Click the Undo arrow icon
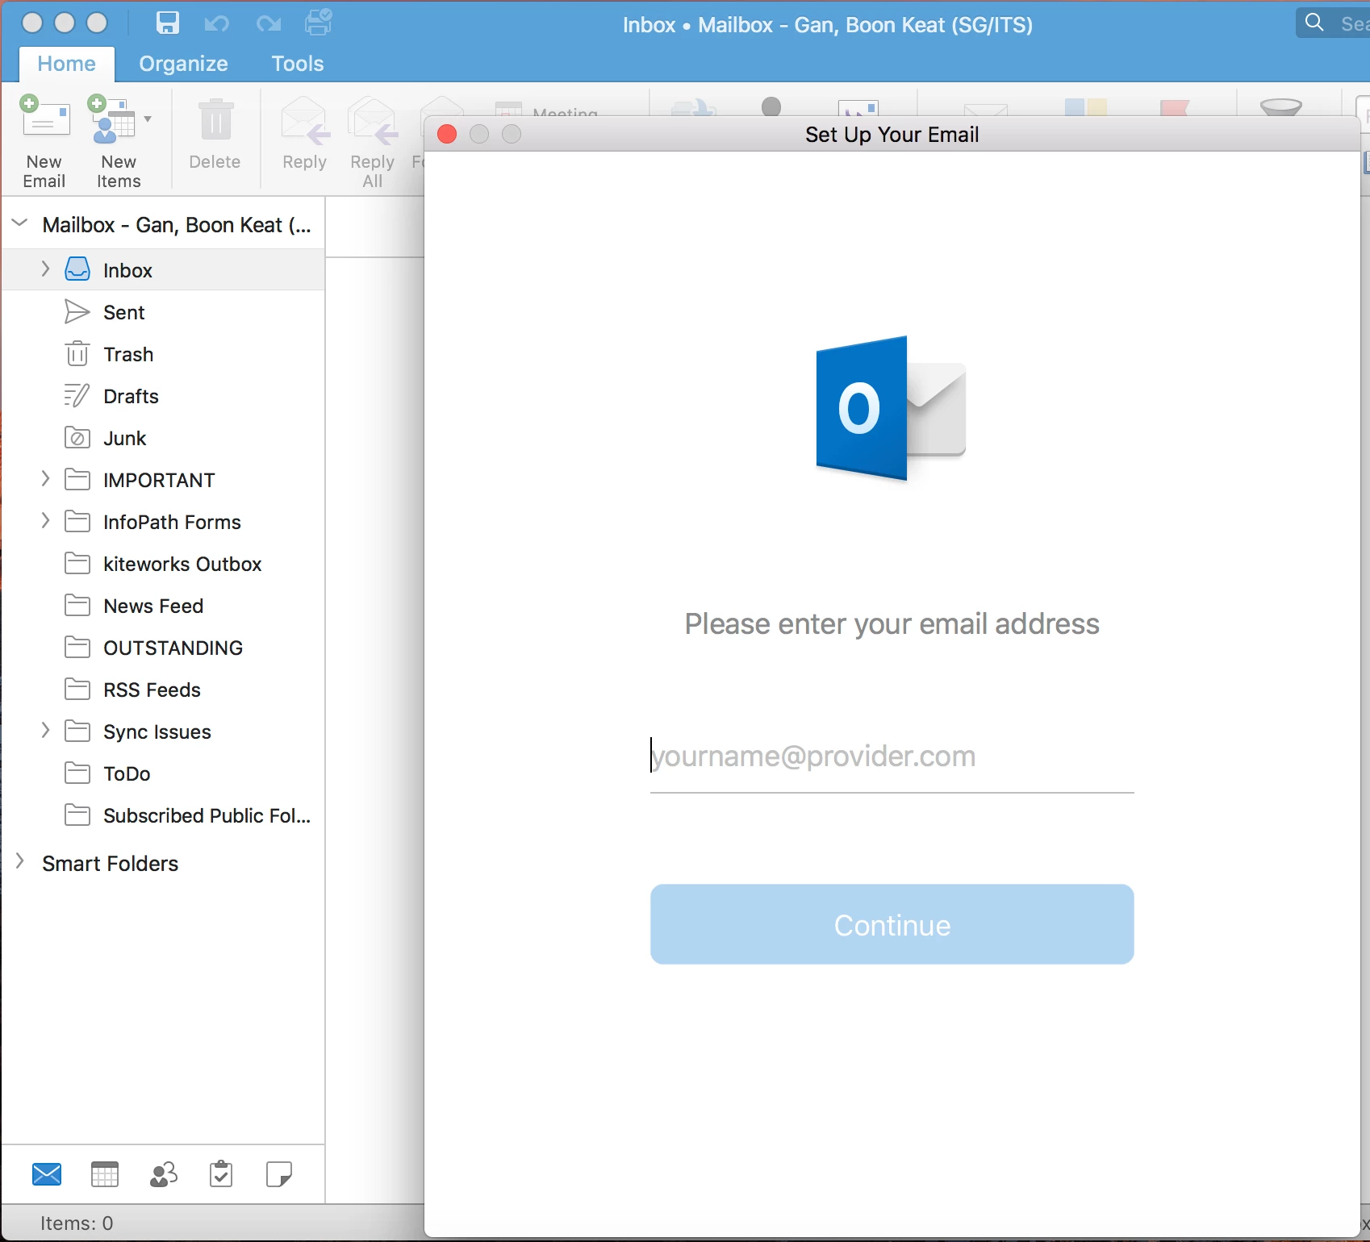Image resolution: width=1370 pixels, height=1242 pixels. (x=216, y=23)
